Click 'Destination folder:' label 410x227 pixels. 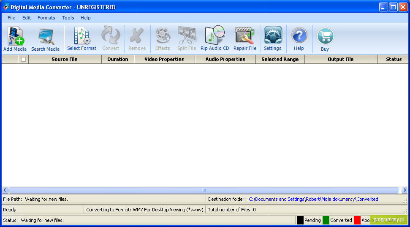click(227, 199)
